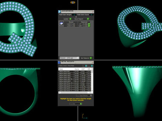Click the green arrow beside the 1.30 x 1.30 row
Image resolution: width=162 pixels, height=121 pixels.
click(x=89, y=26)
